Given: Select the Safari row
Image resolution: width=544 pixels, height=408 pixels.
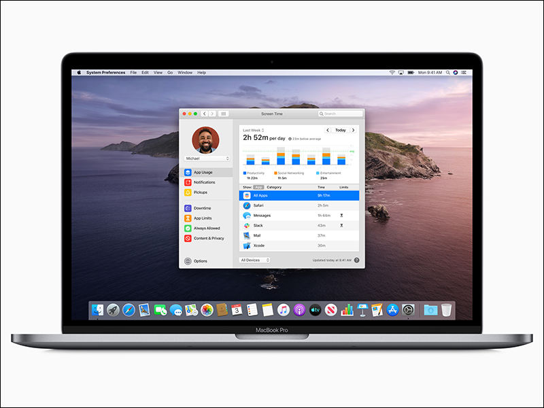Looking at the screenshot, I should point(299,205).
